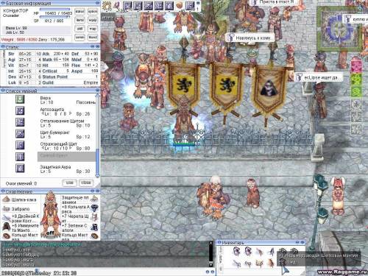Click the Шапка-кака headgear equipment icon
This screenshot has height=276, width=368.
(x=6, y=199)
